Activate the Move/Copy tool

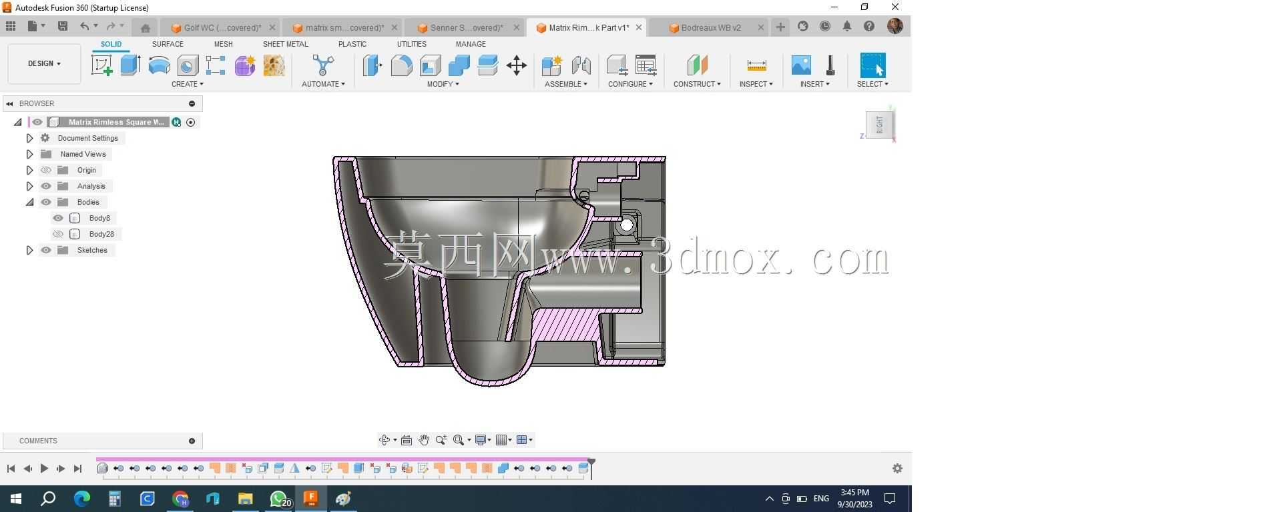[516, 65]
